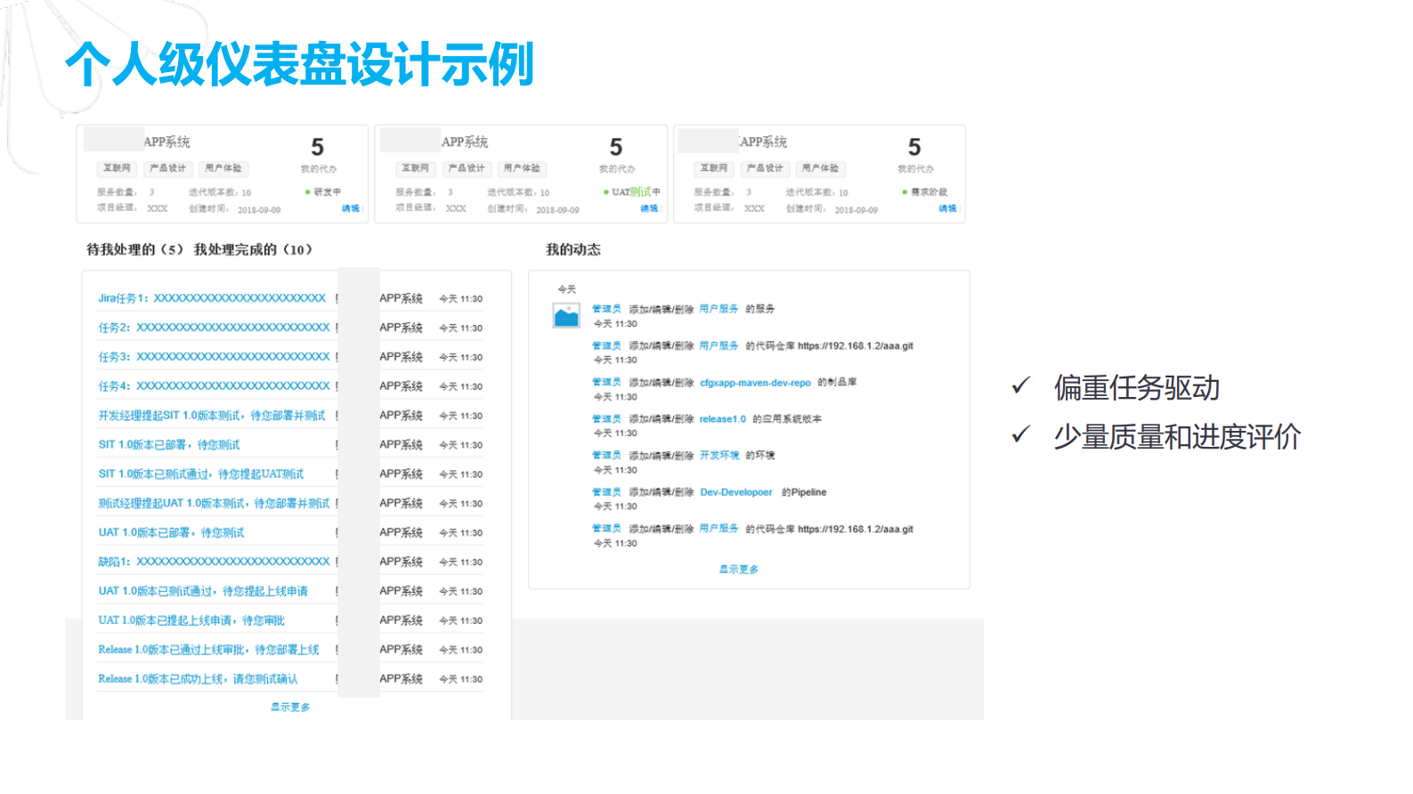Viewport: 1413px width, 794px height.
Task: Open the 缺陷1 defect link
Action: [x=214, y=562]
